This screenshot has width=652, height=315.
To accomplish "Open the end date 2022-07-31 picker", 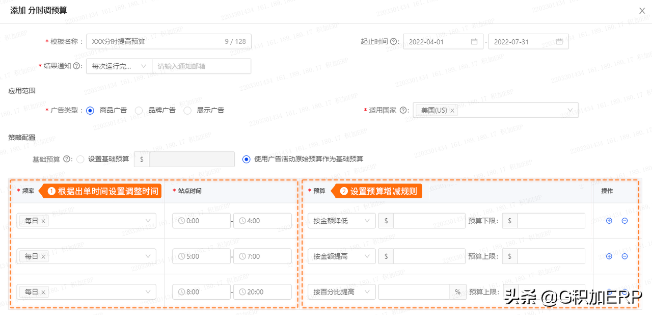I will tap(528, 41).
